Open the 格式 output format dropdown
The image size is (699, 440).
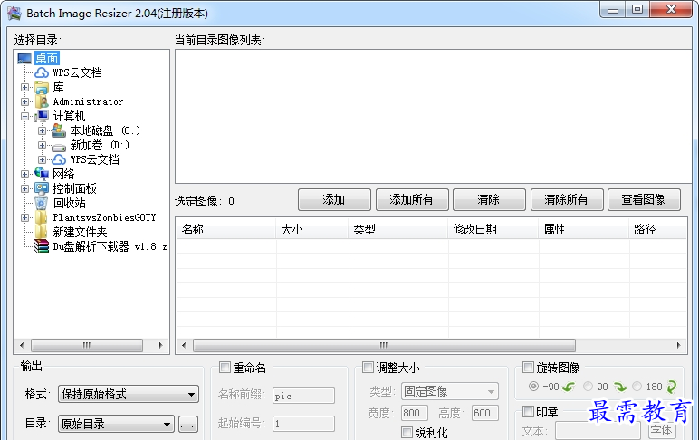[x=129, y=394]
